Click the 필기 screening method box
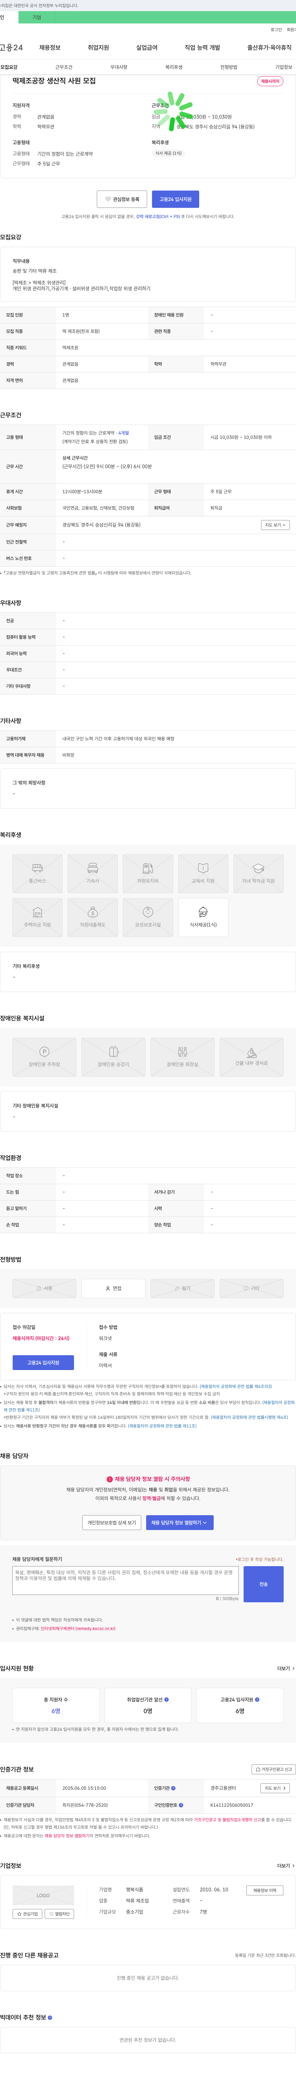 click(182, 1289)
